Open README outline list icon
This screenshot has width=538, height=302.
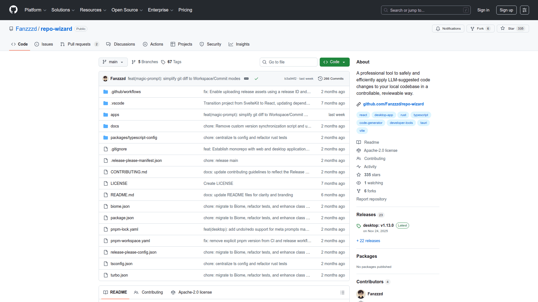click(342, 292)
